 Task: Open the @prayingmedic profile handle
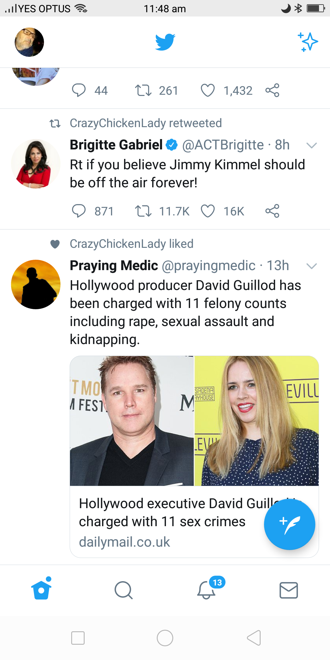pyautogui.click(x=208, y=266)
